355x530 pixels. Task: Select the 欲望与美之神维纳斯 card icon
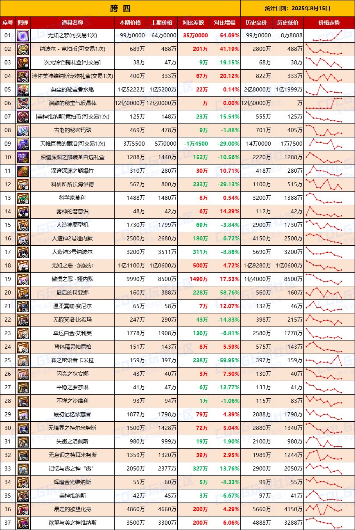pyautogui.click(x=23, y=523)
